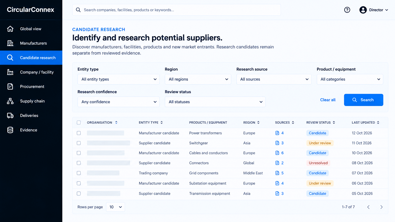Check the Switchgear row checkbox
The width and height of the screenshot is (395, 222).
tap(79, 143)
